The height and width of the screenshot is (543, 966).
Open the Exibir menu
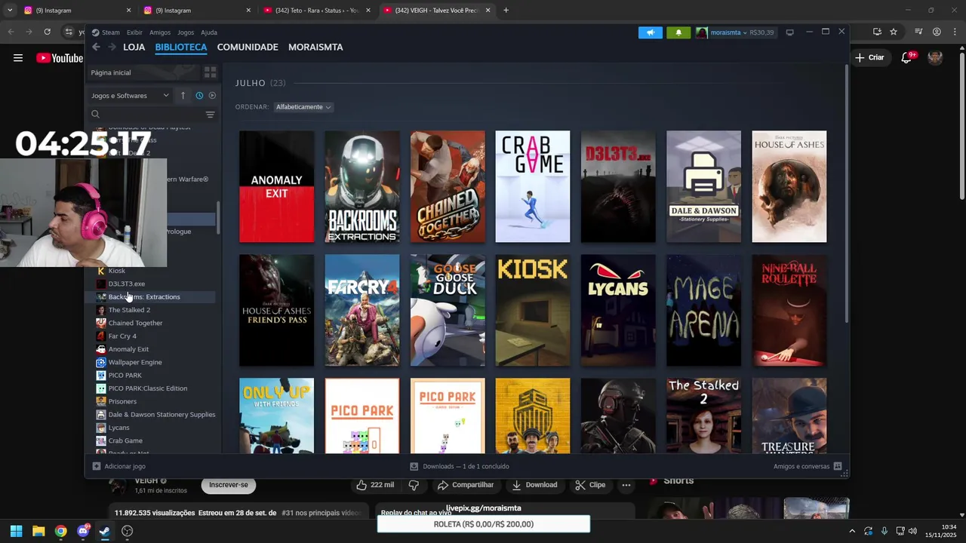134,32
